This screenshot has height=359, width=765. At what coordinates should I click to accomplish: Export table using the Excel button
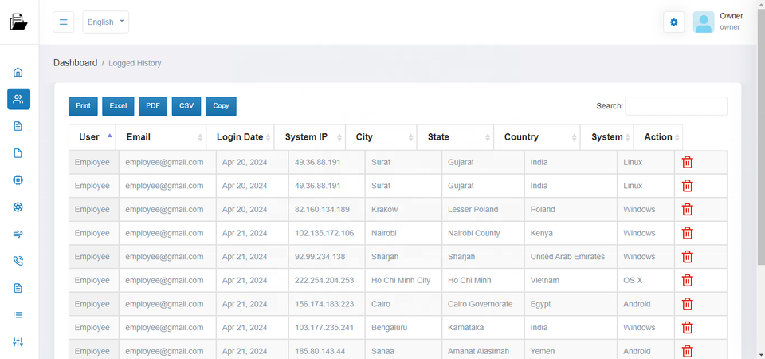[x=118, y=106]
